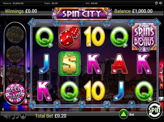
Task: Mute audio from top bar speaker
Action: point(160,3)
